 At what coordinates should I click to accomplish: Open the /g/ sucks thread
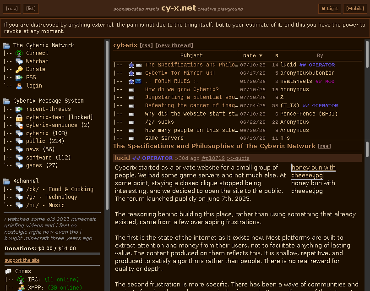point(159,122)
